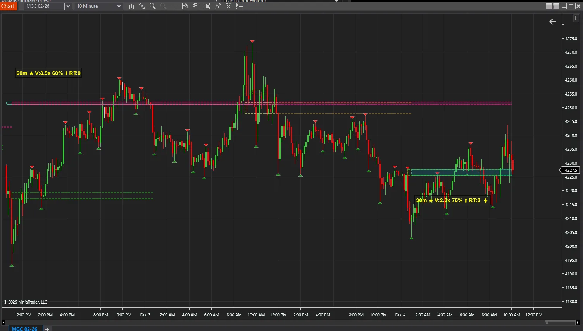Click the horizontal scrollbar thumb
This screenshot has height=331, width=583.
tap(560, 322)
